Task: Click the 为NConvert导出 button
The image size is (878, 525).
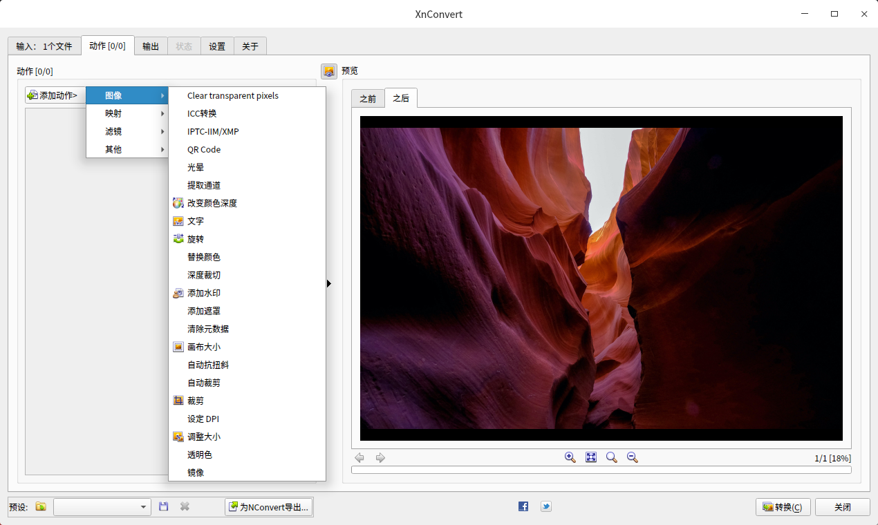Action: 269,507
